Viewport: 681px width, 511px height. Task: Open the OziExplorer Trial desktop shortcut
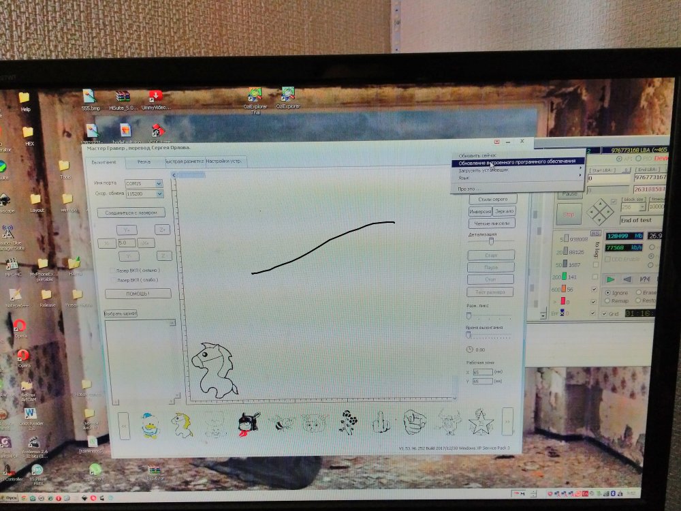[x=255, y=101]
